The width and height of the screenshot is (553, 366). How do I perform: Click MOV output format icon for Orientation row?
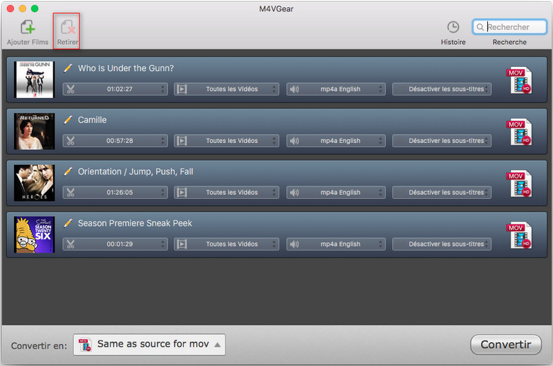[x=519, y=184]
